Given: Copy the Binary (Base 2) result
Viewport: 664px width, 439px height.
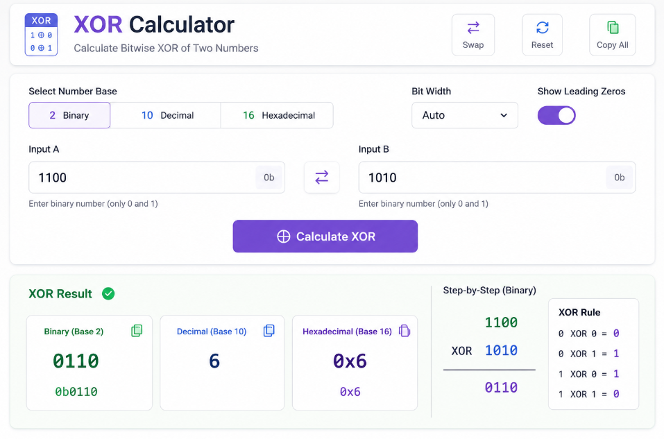Looking at the screenshot, I should (x=137, y=331).
